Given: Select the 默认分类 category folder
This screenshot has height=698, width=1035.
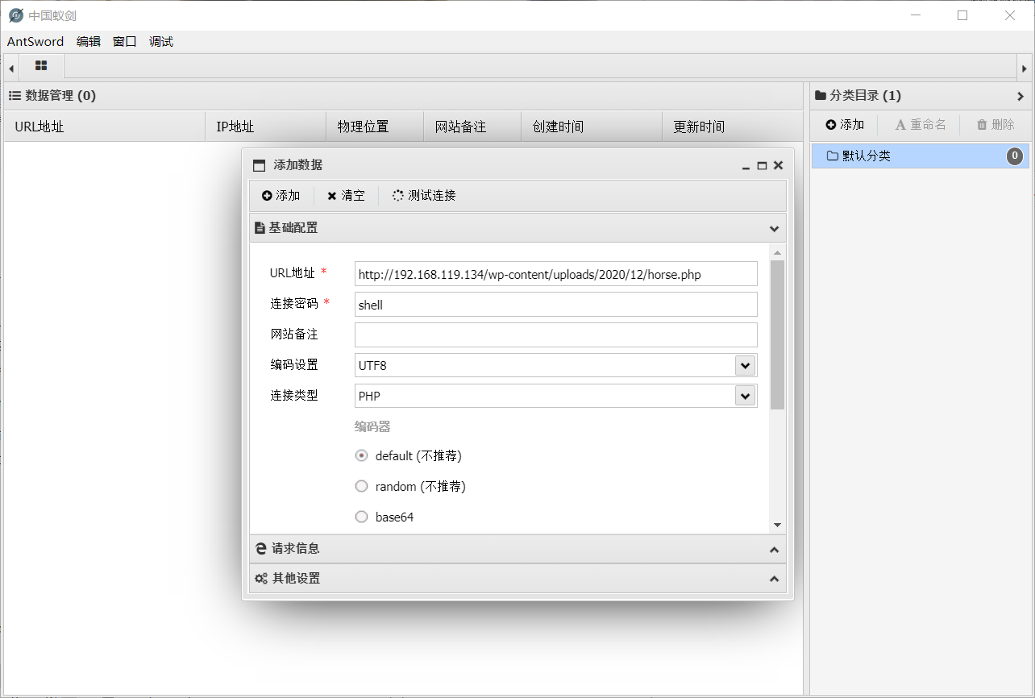Looking at the screenshot, I should pos(920,156).
